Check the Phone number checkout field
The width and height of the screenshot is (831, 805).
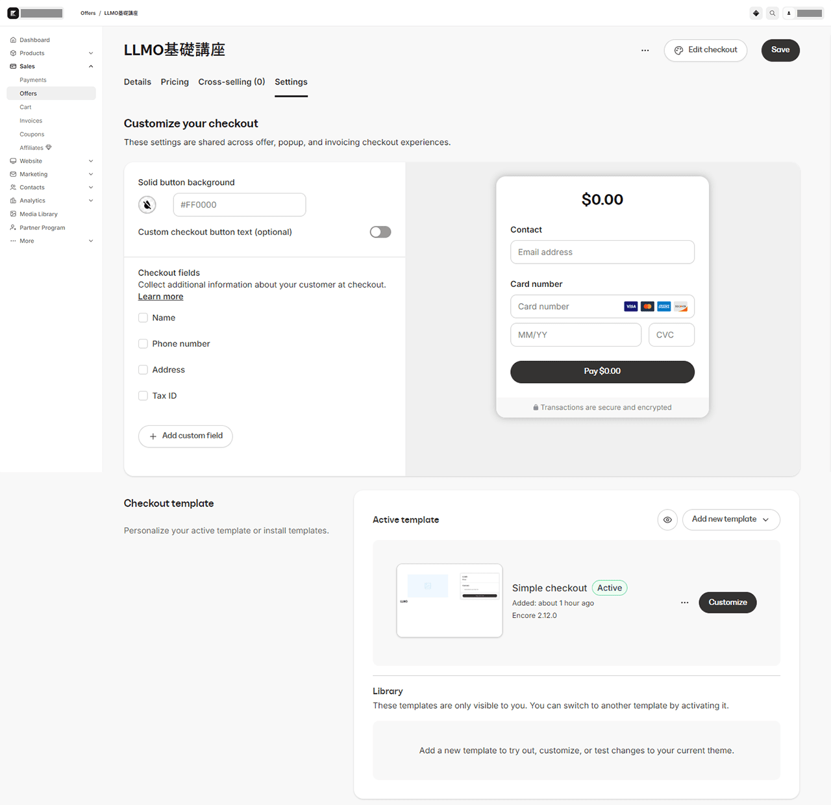143,344
